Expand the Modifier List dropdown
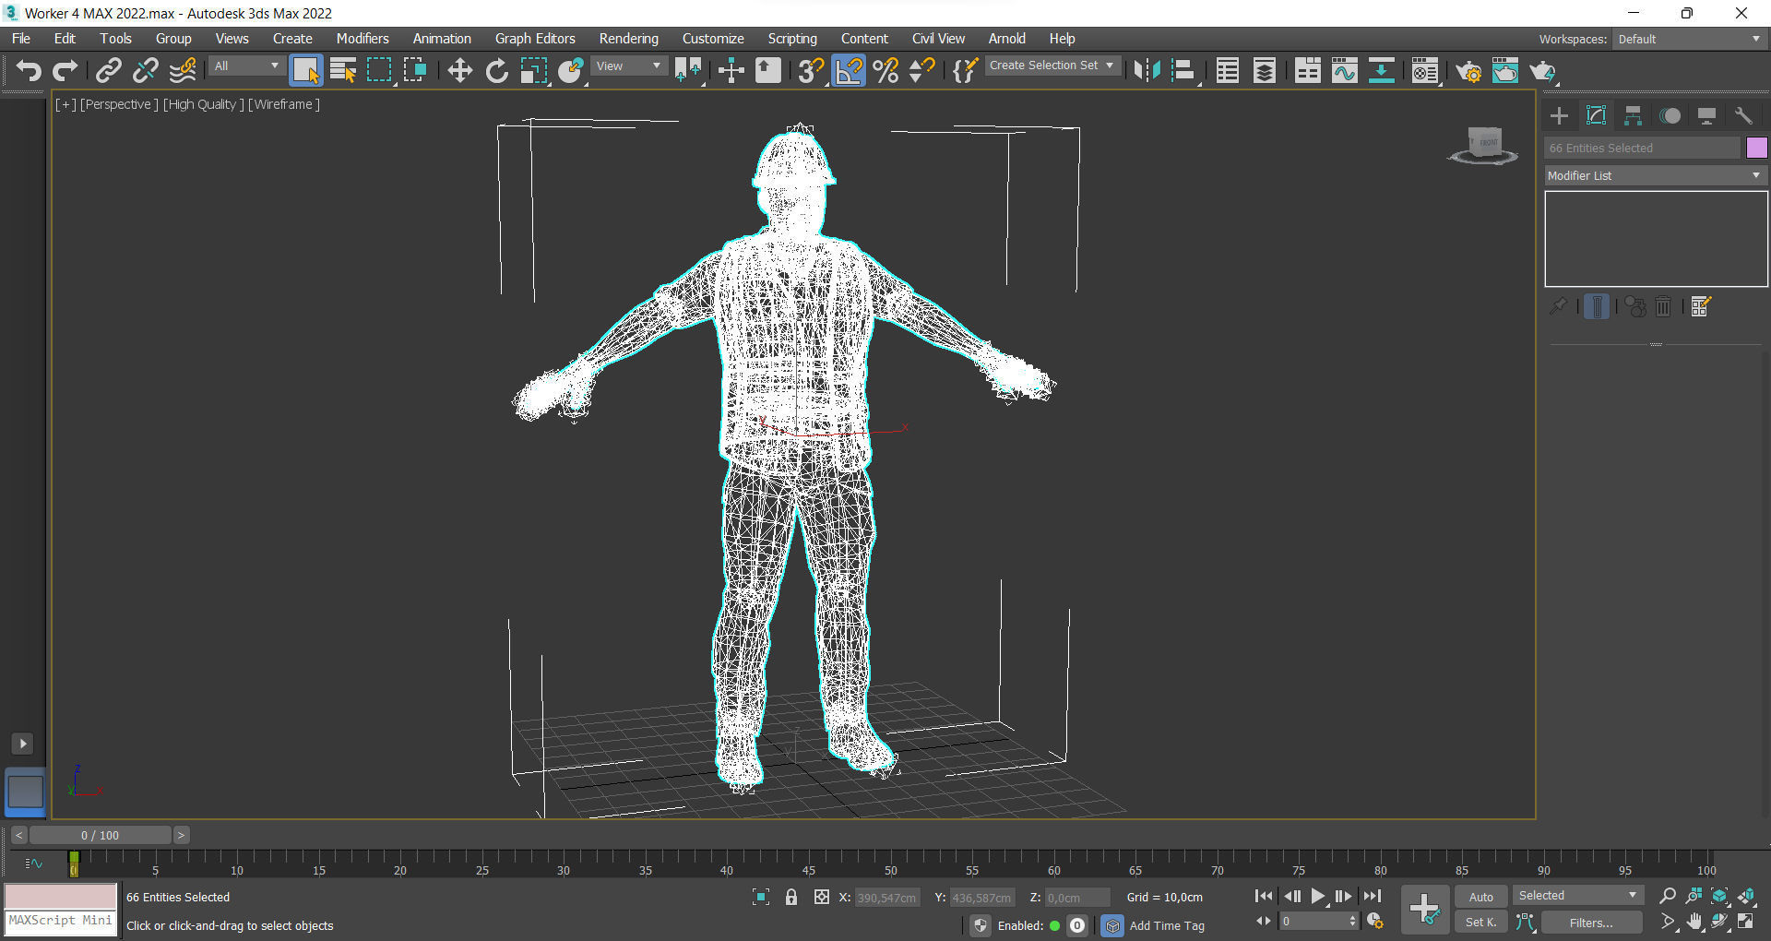The height and width of the screenshot is (941, 1771). click(1656, 175)
